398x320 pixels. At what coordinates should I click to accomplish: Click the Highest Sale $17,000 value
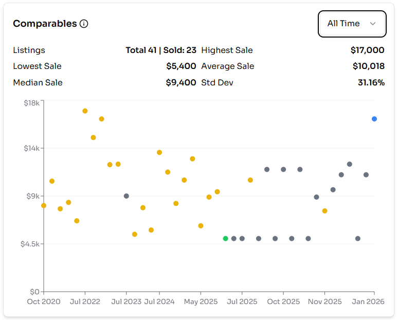tap(367, 50)
